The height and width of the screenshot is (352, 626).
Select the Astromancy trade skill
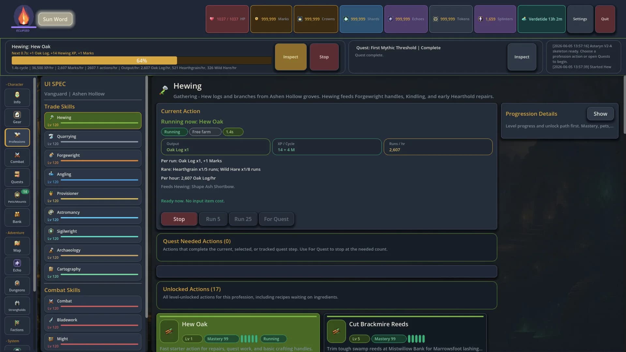click(x=93, y=215)
